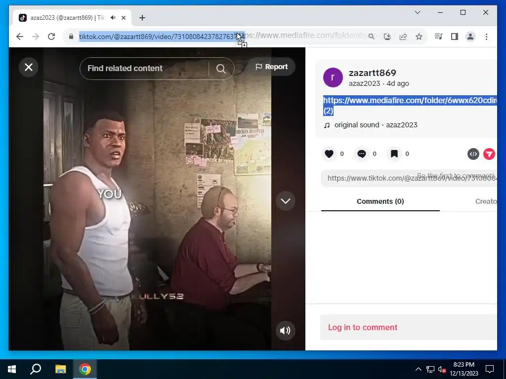Click Log in to comment
506x379 pixels.
[363, 327]
